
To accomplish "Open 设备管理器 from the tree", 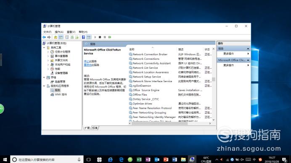I will pyautogui.click(x=61, y=73).
